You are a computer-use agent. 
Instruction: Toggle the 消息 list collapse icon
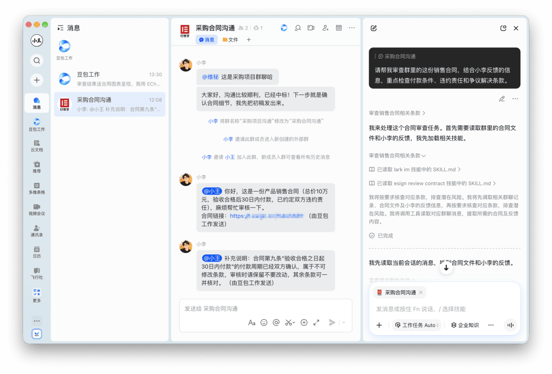pos(60,28)
